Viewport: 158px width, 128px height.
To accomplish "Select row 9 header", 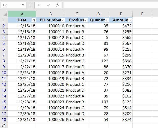I will (x=4, y=67).
